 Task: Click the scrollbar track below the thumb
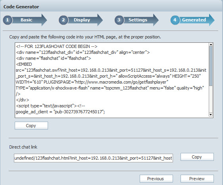point(211,99)
